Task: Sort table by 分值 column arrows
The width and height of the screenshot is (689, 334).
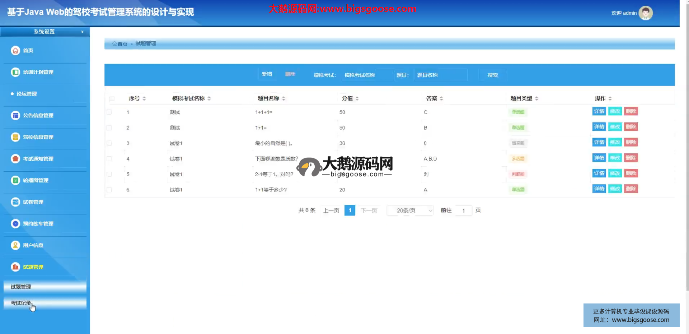Action: click(357, 98)
